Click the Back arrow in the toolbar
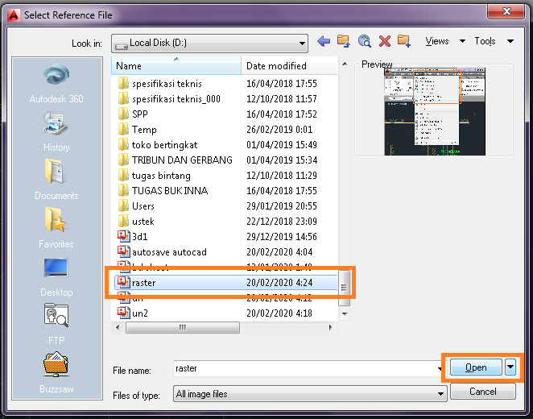The height and width of the screenshot is (419, 533). click(x=324, y=41)
